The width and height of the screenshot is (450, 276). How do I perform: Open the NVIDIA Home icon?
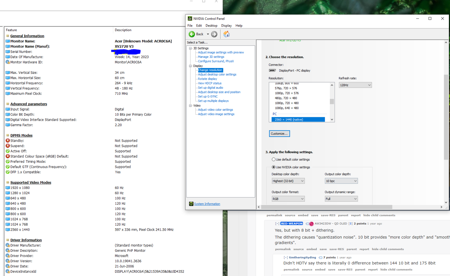[x=226, y=34]
